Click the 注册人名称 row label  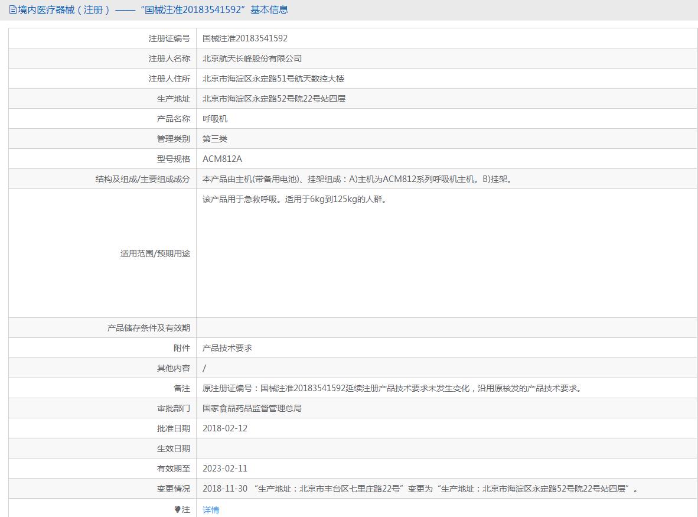click(x=169, y=58)
